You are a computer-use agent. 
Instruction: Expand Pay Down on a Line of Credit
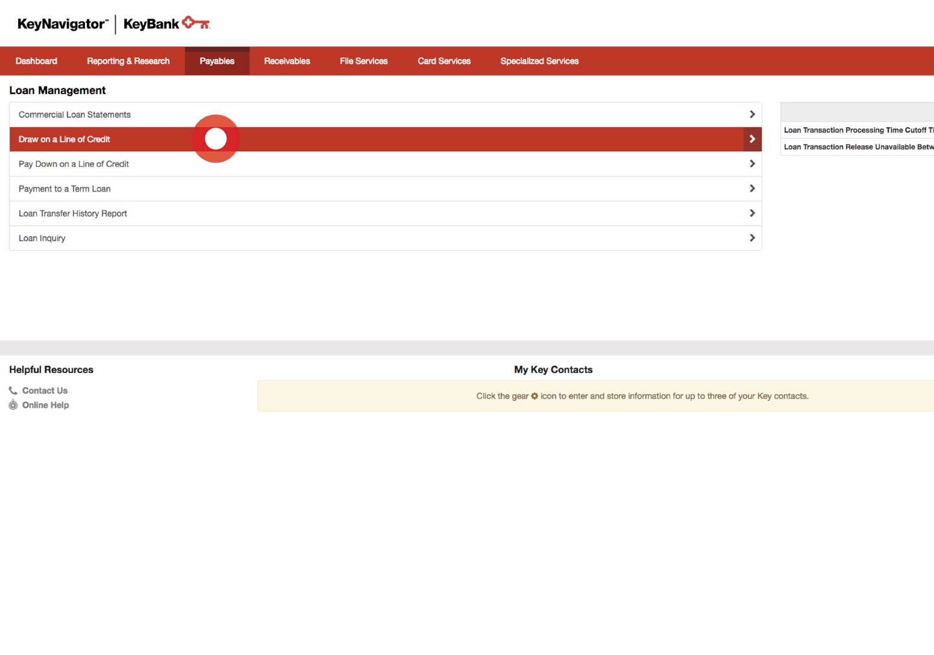point(752,163)
